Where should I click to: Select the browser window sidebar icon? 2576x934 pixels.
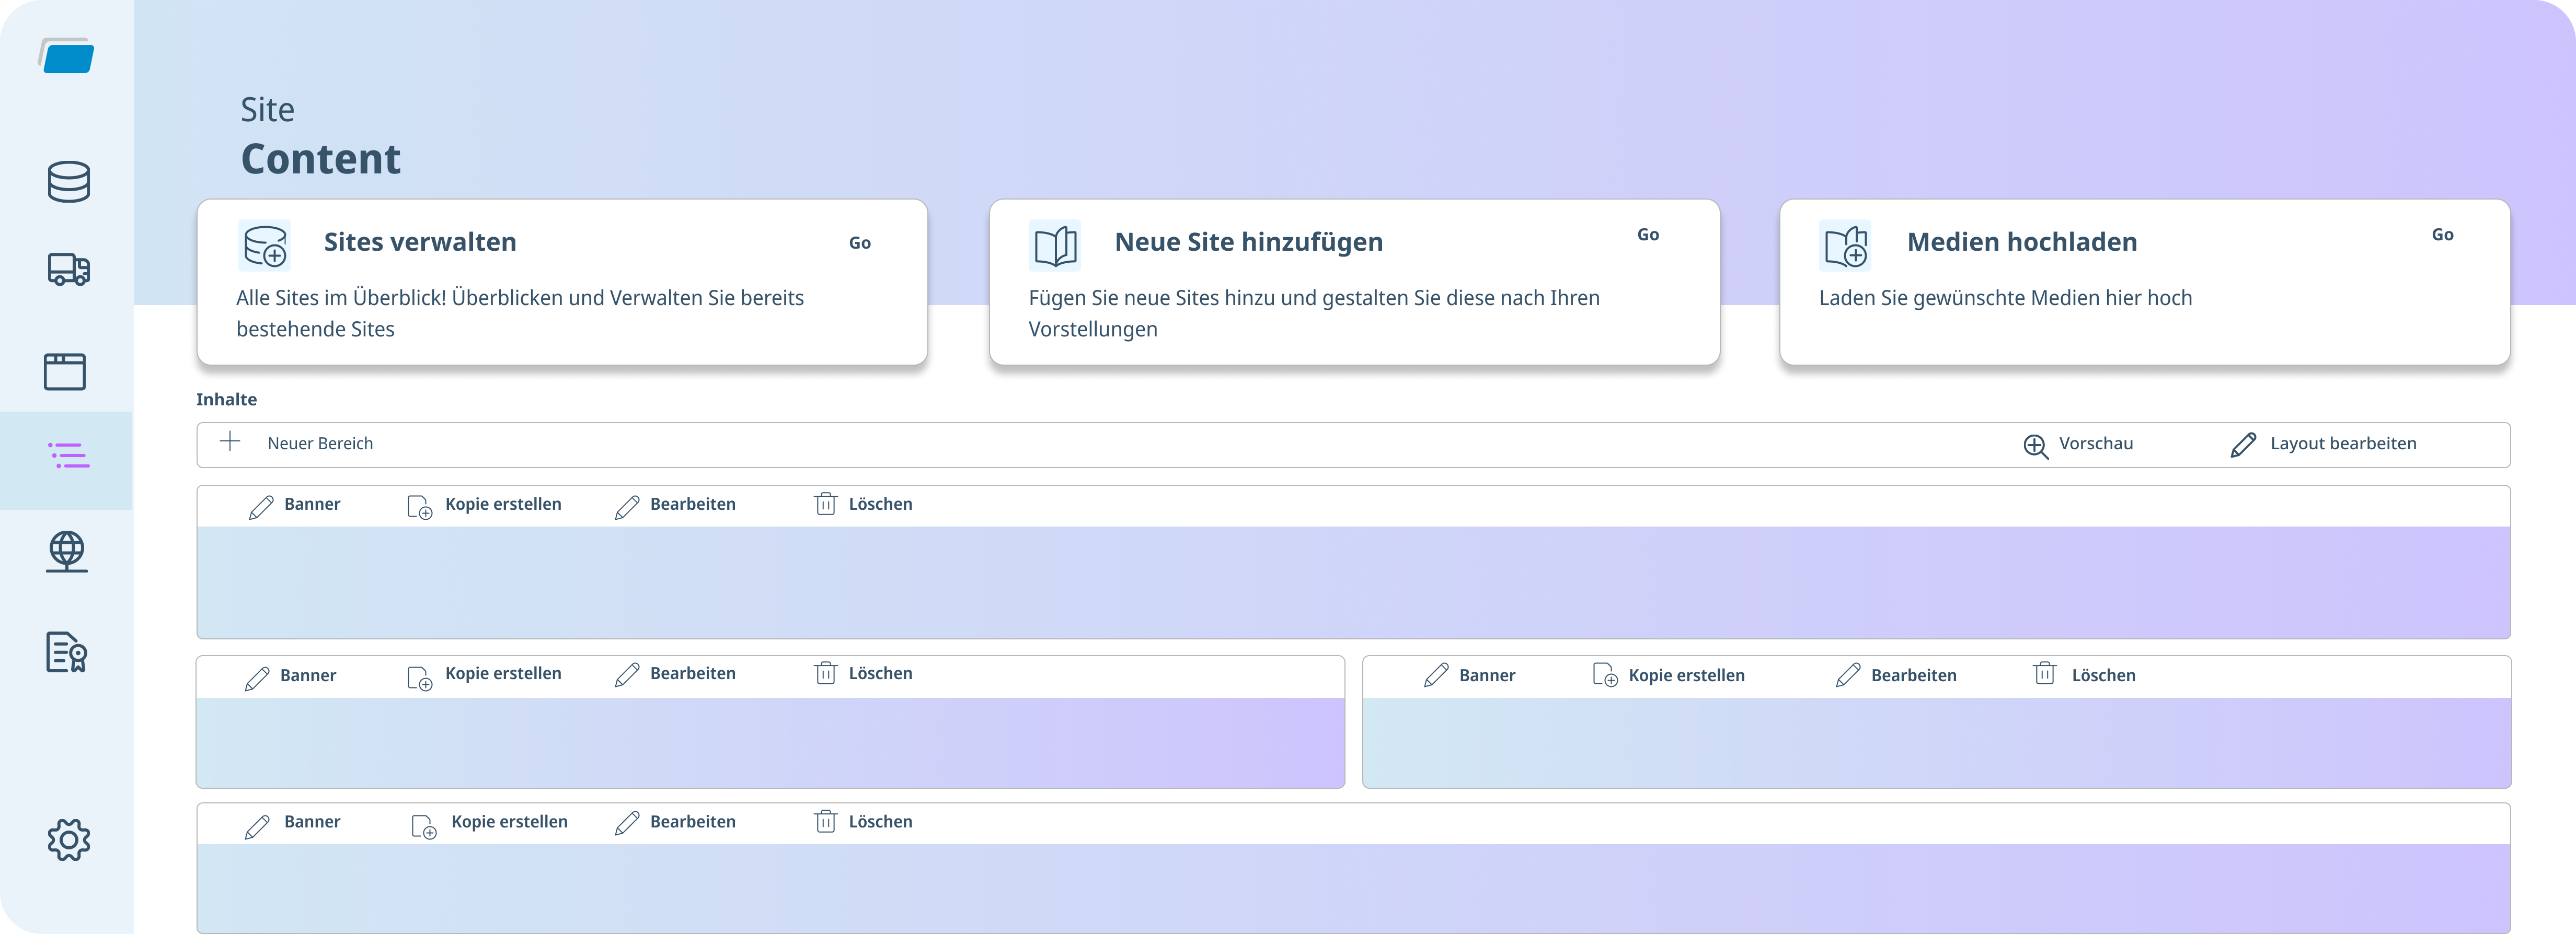(65, 370)
